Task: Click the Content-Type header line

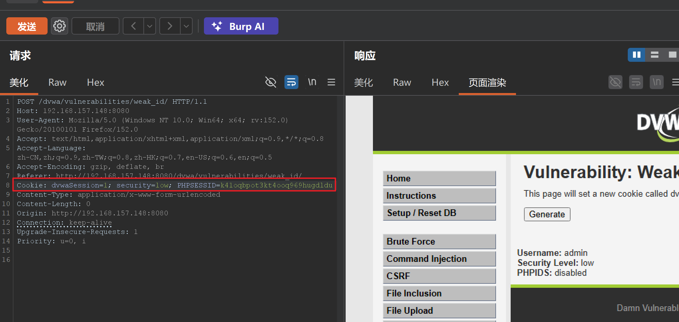Action: point(119,194)
